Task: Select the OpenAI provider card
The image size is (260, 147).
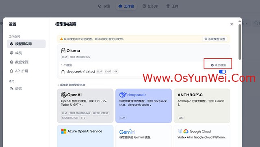Action: (x=85, y=106)
